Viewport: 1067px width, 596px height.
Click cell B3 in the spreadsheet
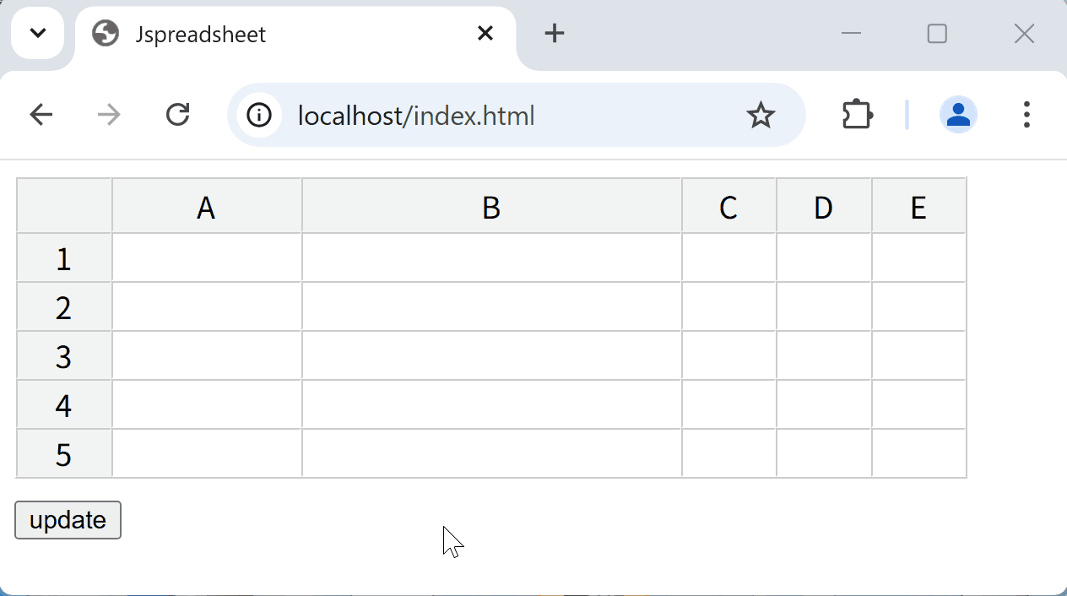490,356
